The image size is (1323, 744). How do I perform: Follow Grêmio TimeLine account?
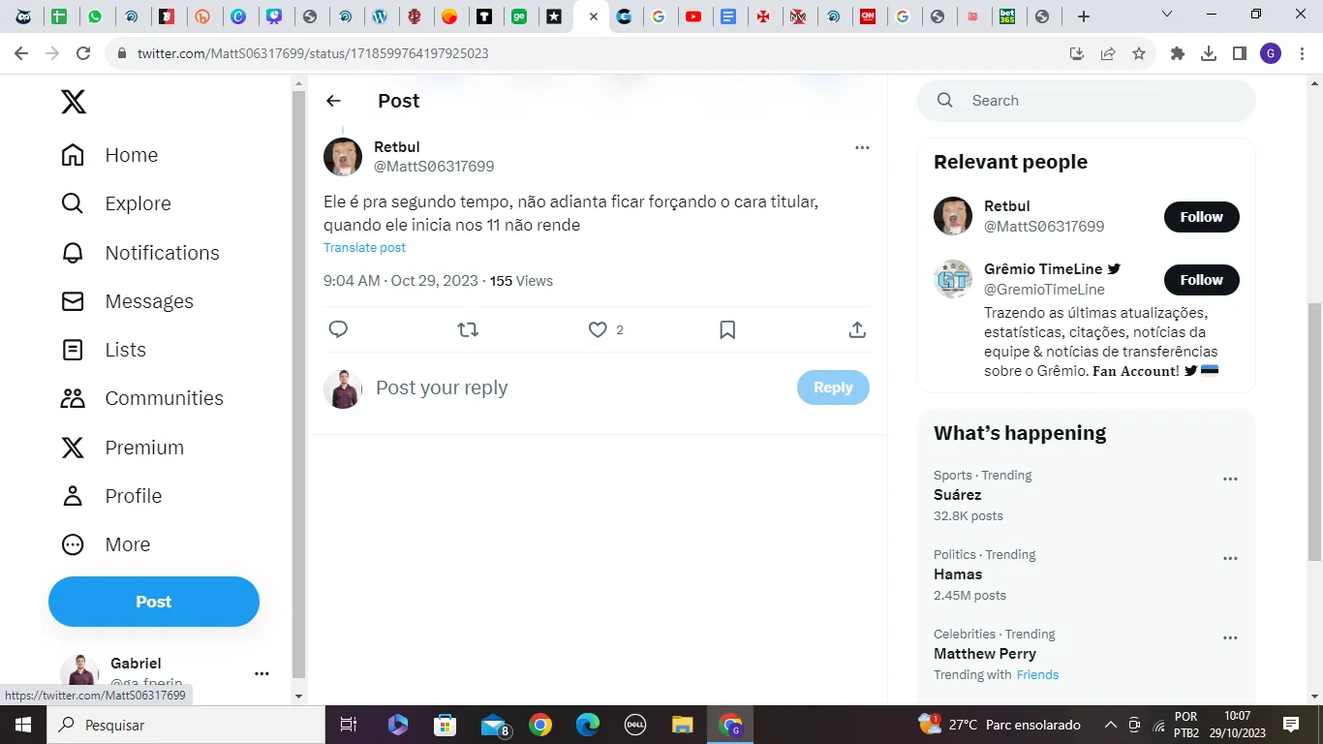[x=1201, y=280]
